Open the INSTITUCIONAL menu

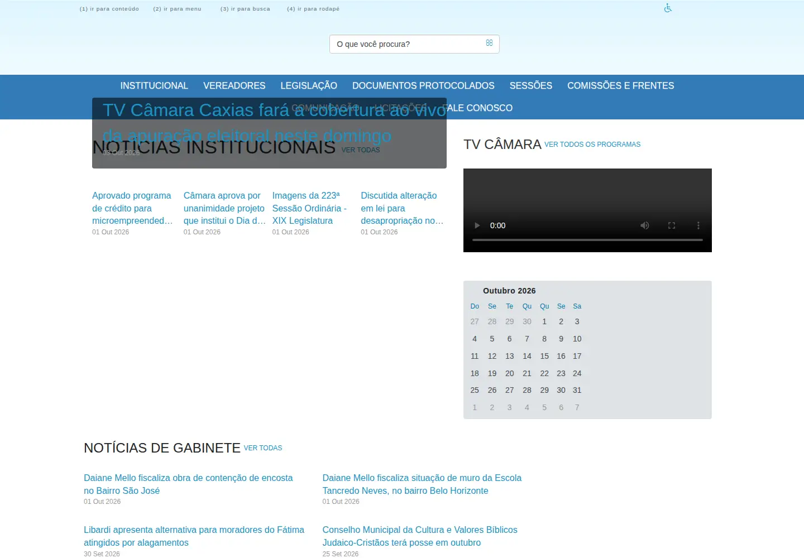[x=154, y=85]
